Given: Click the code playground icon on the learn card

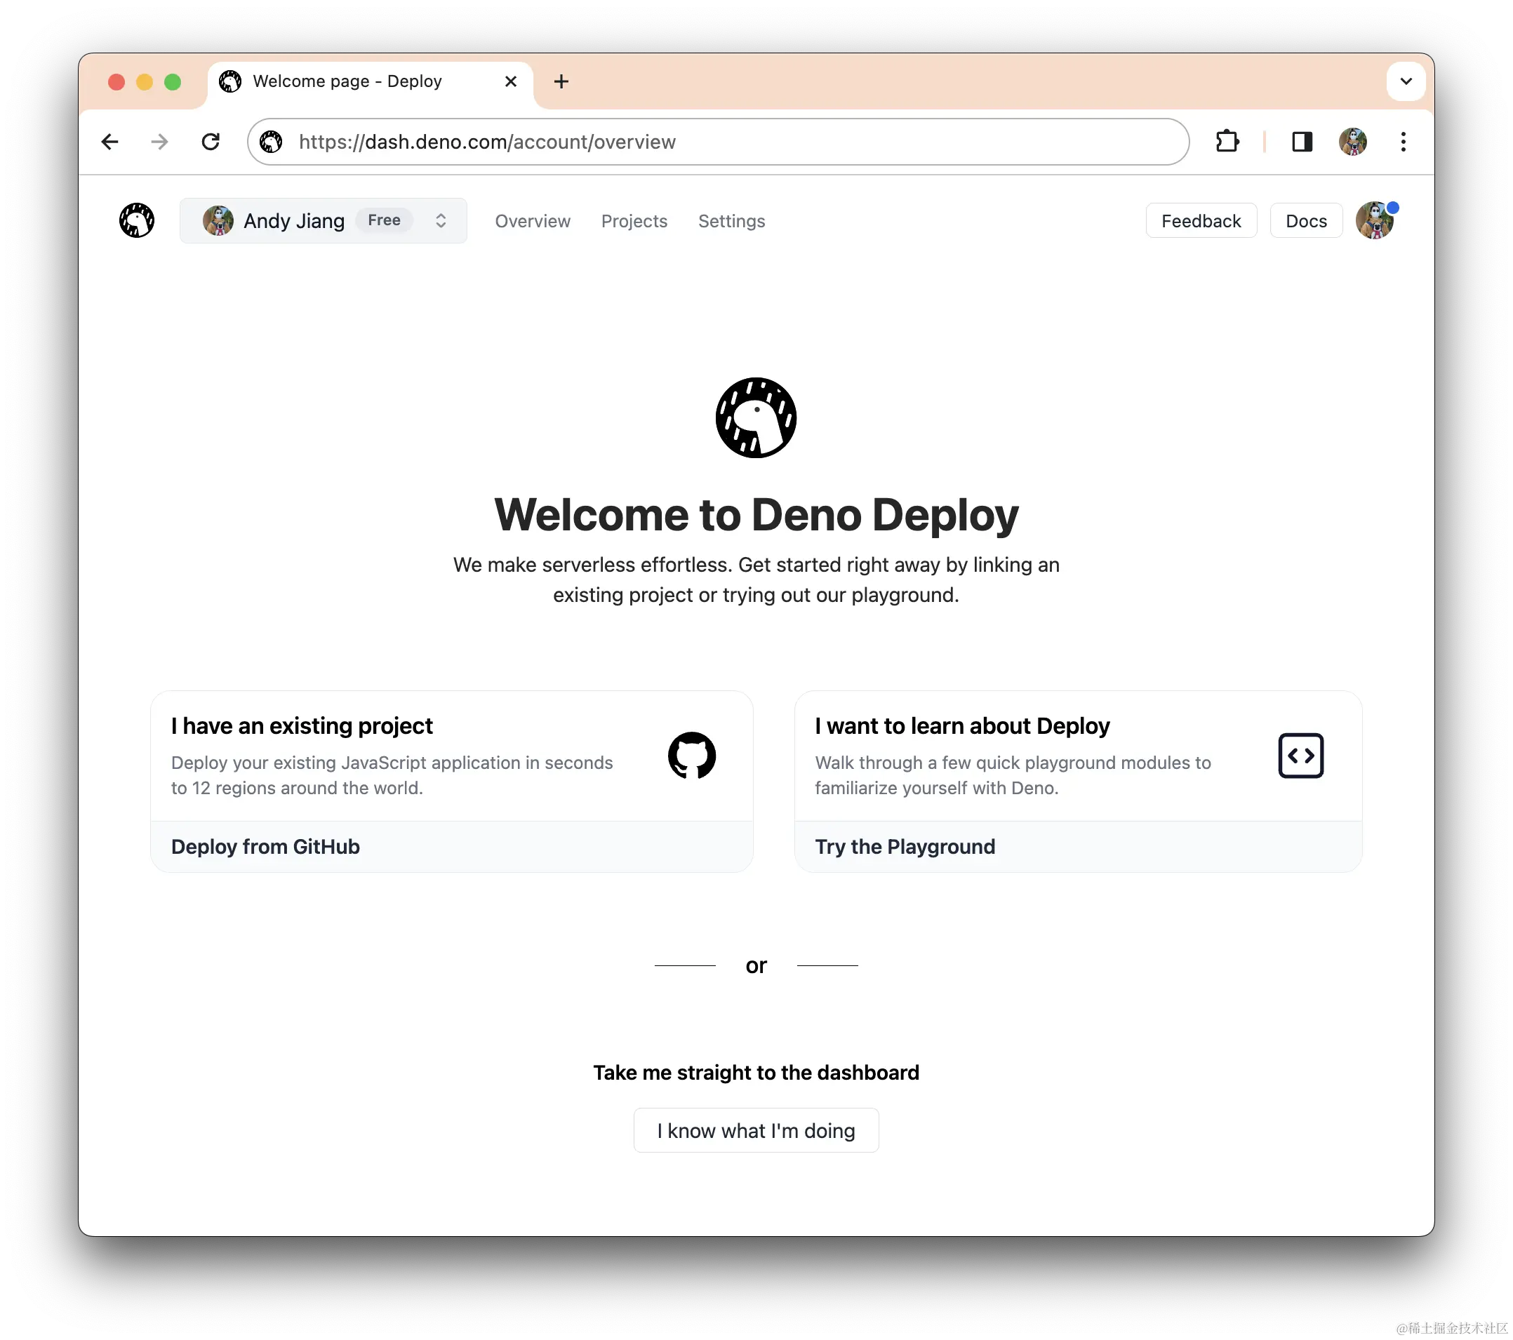Looking at the screenshot, I should click(1300, 756).
